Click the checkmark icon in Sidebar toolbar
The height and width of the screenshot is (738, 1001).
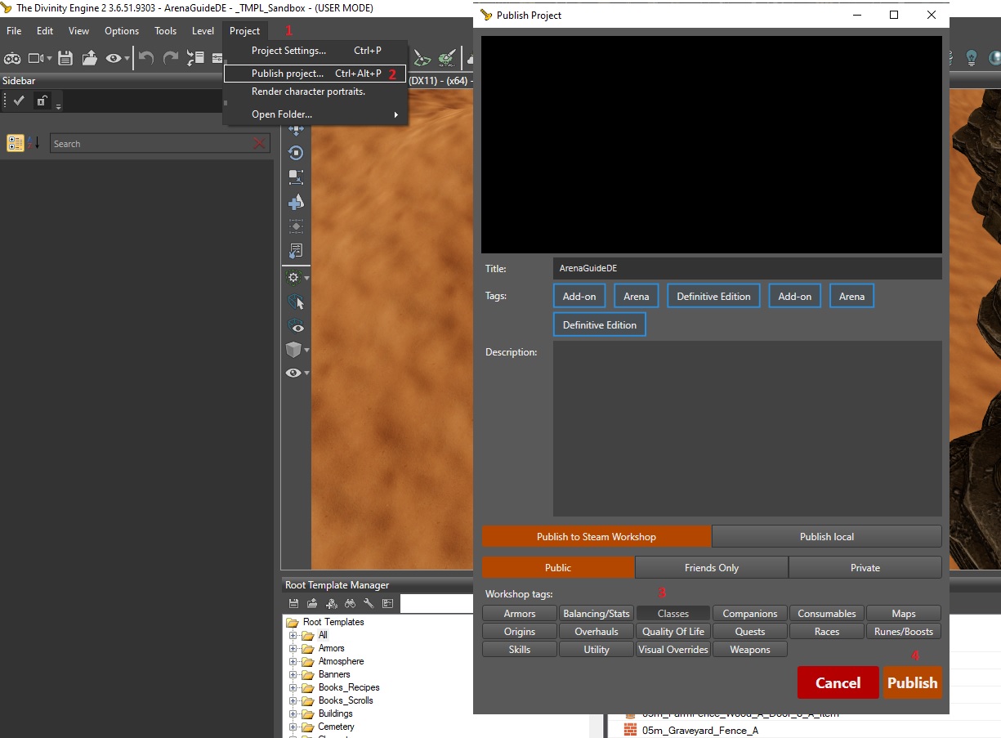pyautogui.click(x=19, y=101)
